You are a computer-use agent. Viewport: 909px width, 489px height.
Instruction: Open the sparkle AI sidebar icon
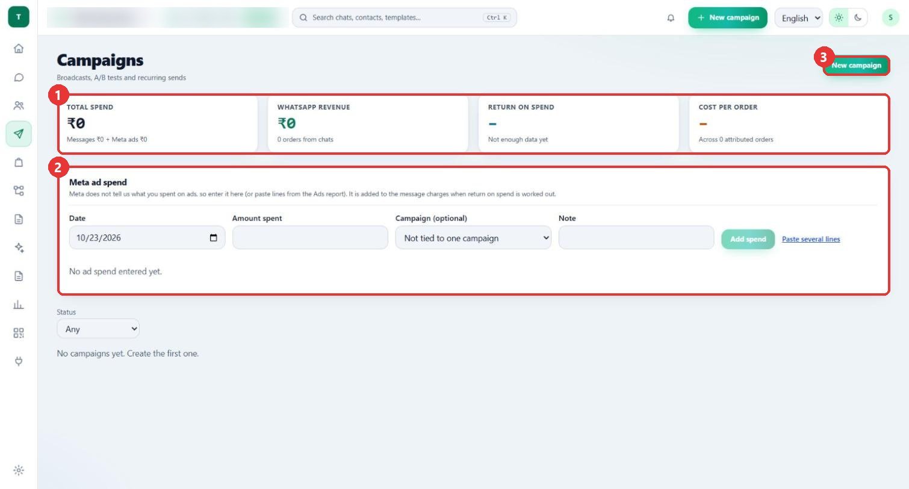[x=19, y=248]
